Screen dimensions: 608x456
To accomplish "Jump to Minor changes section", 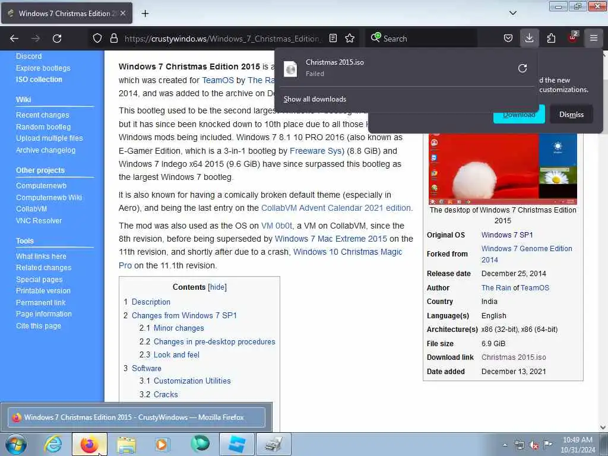I will pos(179,328).
